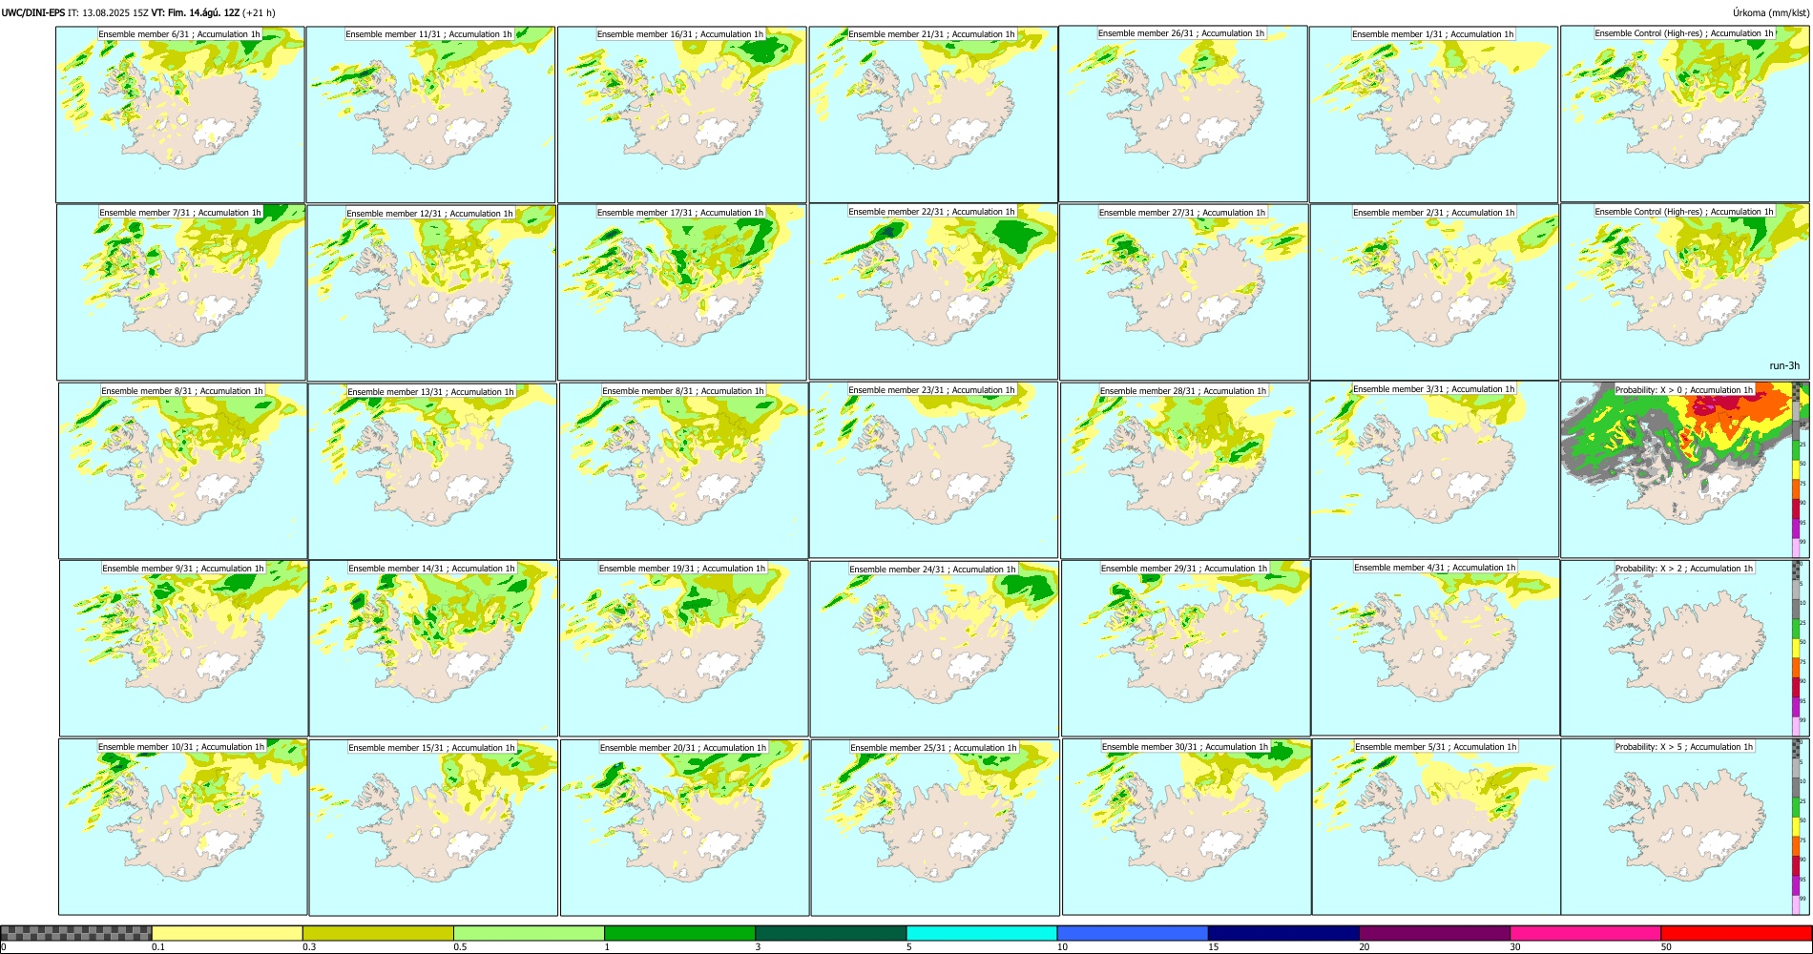
Task: Click the Ensemble member 21/31 map panel
Action: pos(933,114)
